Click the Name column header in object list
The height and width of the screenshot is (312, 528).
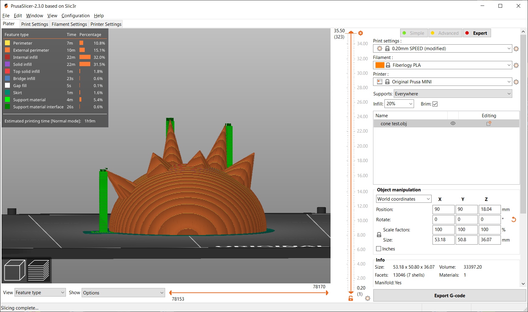410,115
